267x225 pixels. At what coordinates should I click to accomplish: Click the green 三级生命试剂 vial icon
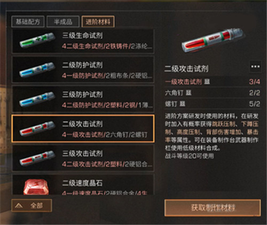(37, 40)
